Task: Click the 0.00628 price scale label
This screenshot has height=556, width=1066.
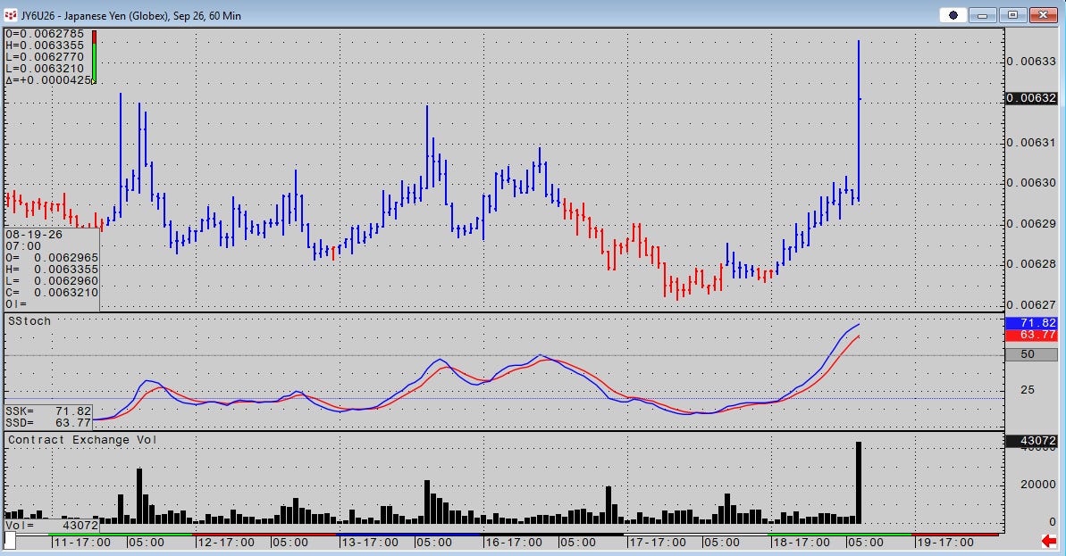Action: 1031,263
